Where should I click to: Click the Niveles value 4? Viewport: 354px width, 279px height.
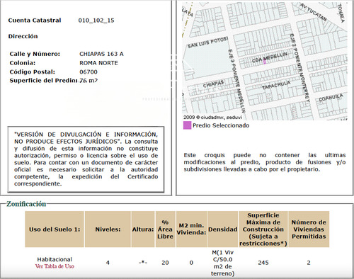tap(108, 263)
